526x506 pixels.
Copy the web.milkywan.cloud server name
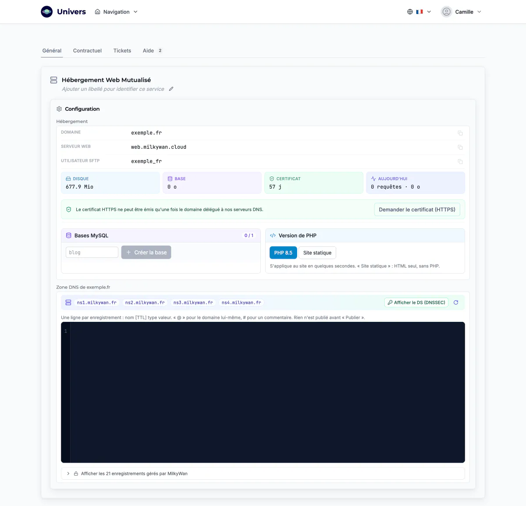click(460, 147)
